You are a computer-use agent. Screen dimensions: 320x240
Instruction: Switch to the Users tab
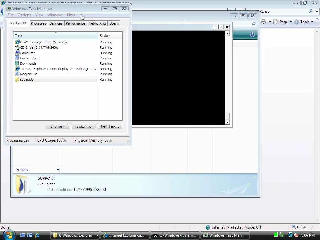pos(113,23)
